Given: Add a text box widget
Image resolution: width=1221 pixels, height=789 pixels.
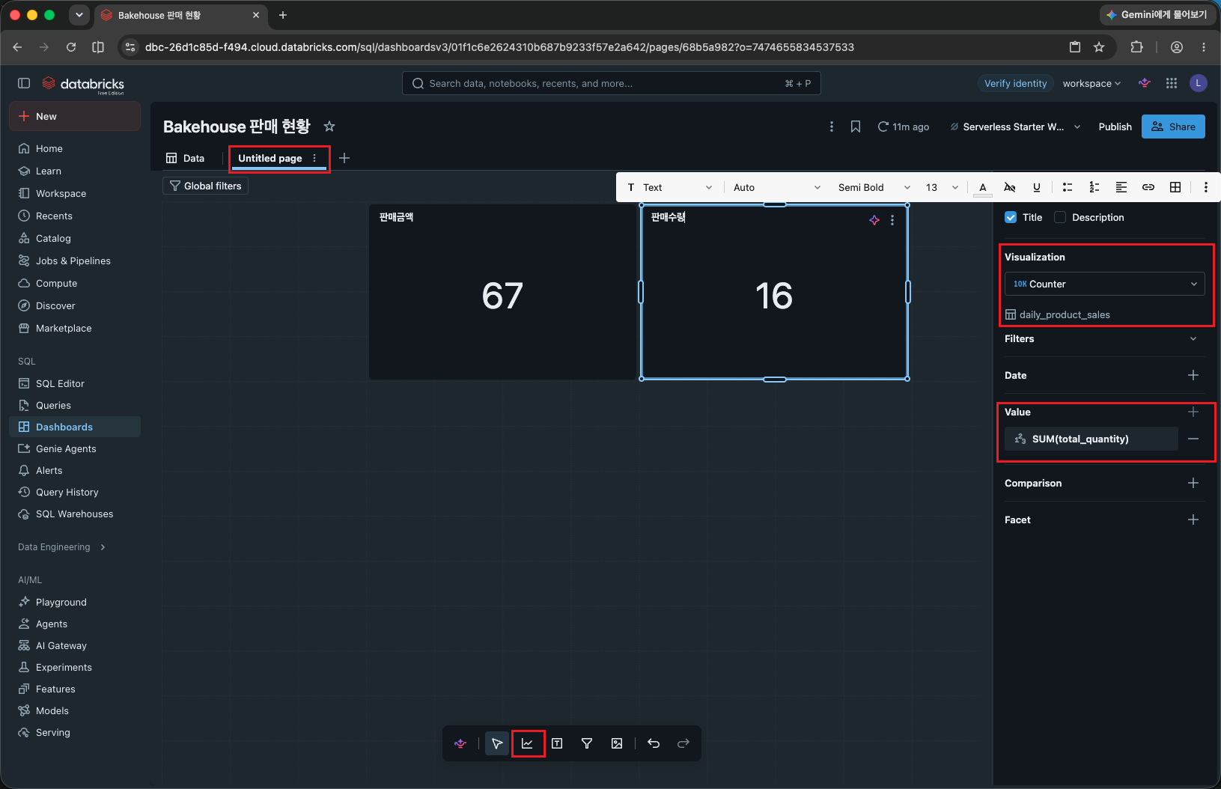Looking at the screenshot, I should (557, 743).
